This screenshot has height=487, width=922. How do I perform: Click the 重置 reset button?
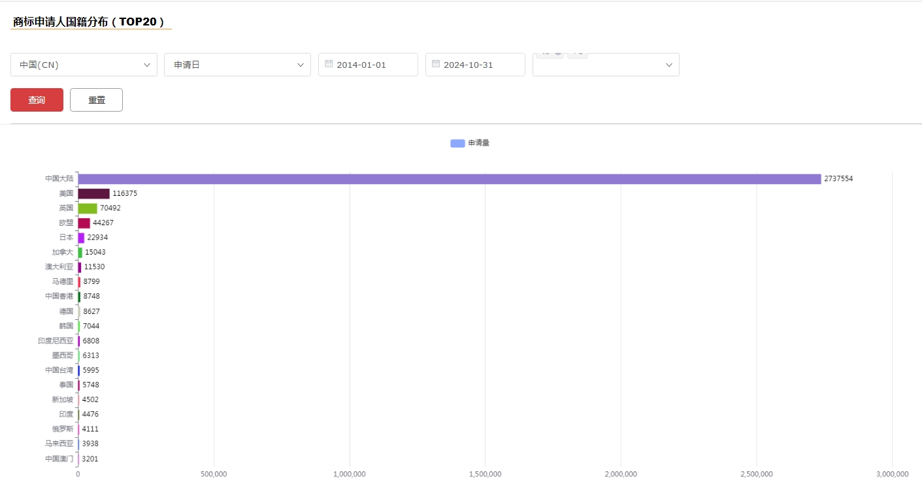[96, 100]
